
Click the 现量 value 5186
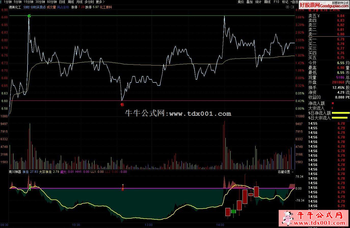340,77
